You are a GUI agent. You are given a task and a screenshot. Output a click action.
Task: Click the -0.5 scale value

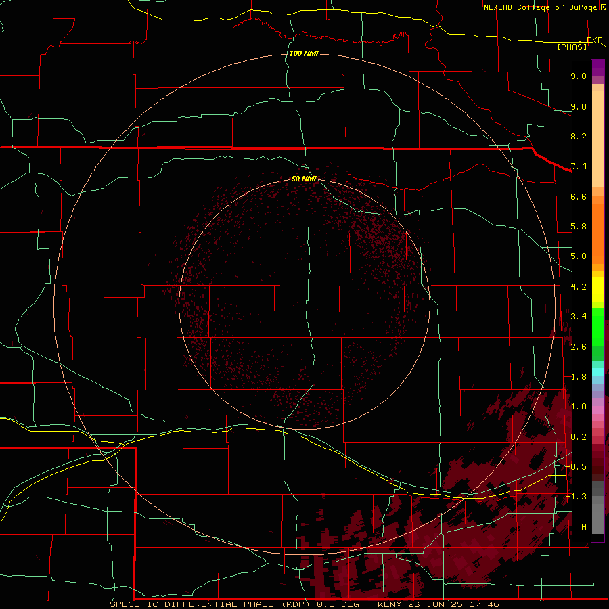point(577,467)
